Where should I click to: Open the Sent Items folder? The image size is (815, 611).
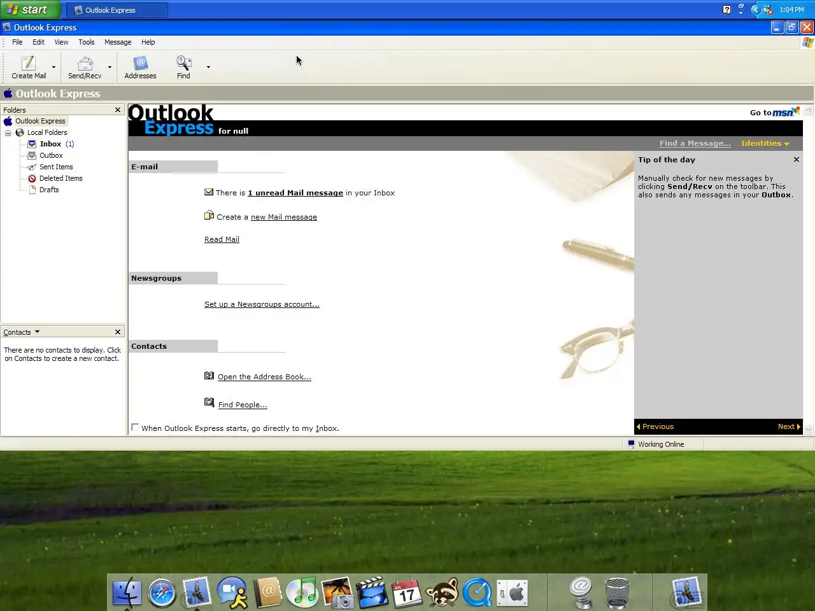(x=56, y=167)
